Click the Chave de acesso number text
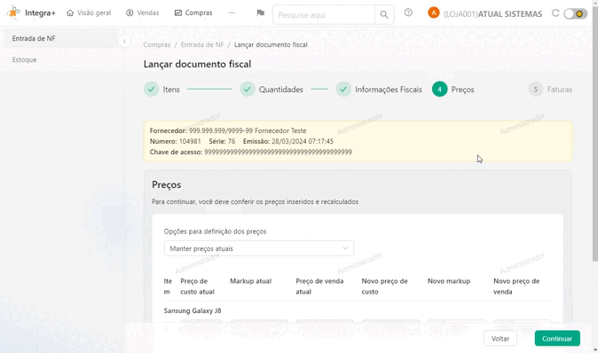 coord(278,152)
